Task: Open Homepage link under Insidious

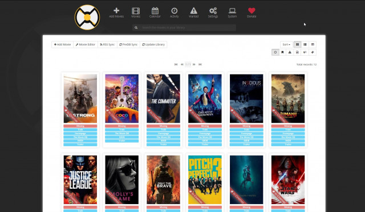Action: pos(246,134)
